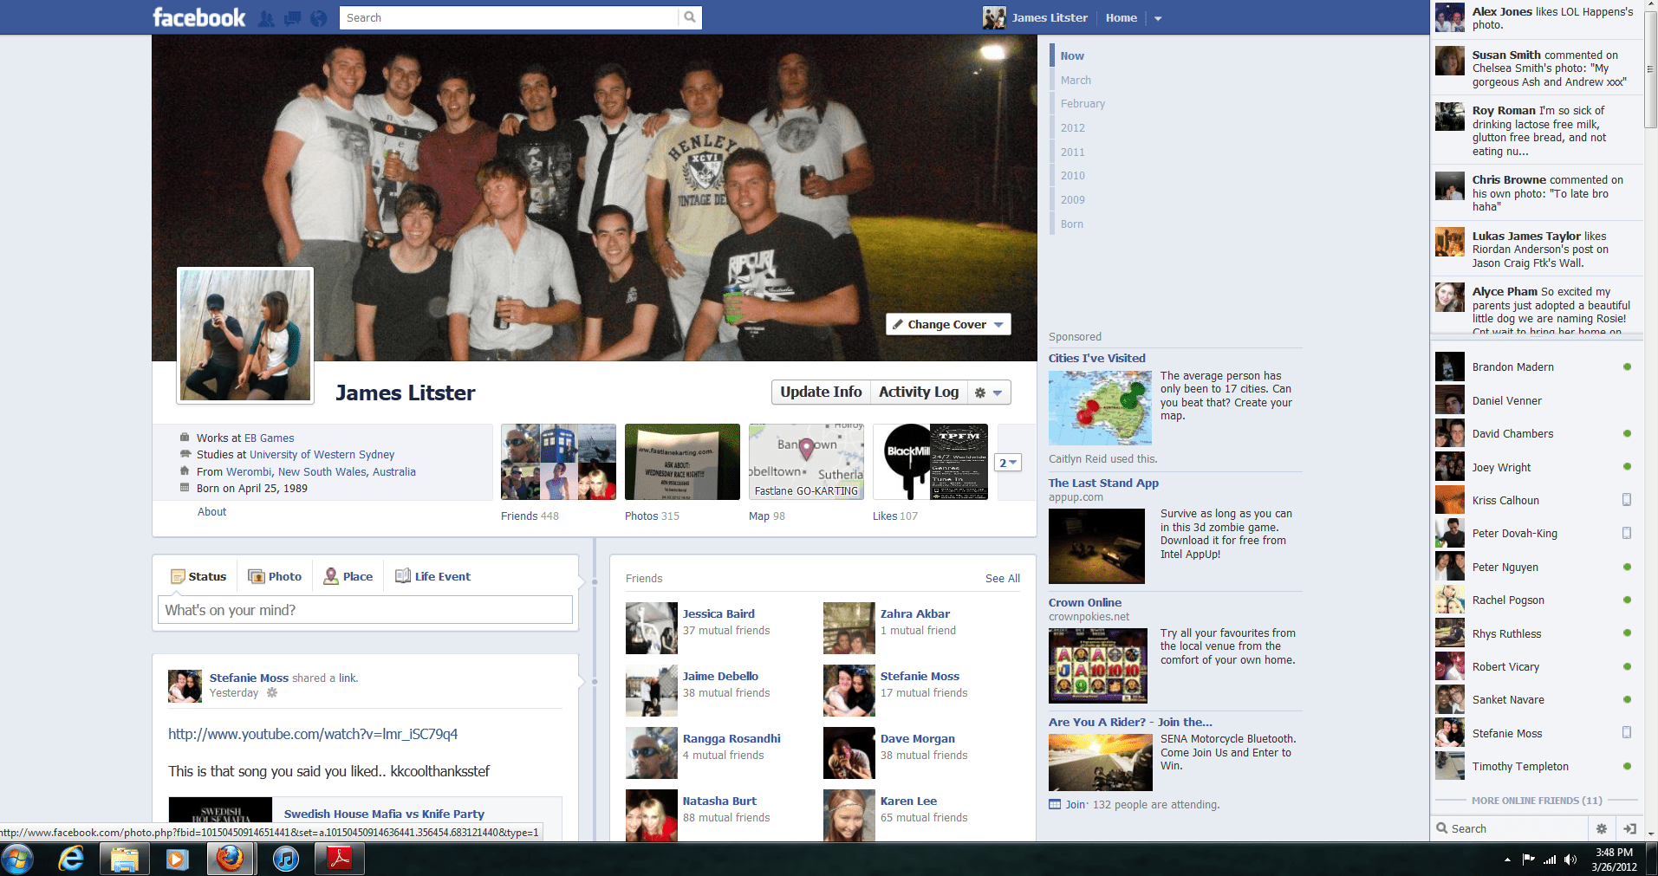Expand the account menu arrow near Home
1658x876 pixels.
(x=1158, y=18)
